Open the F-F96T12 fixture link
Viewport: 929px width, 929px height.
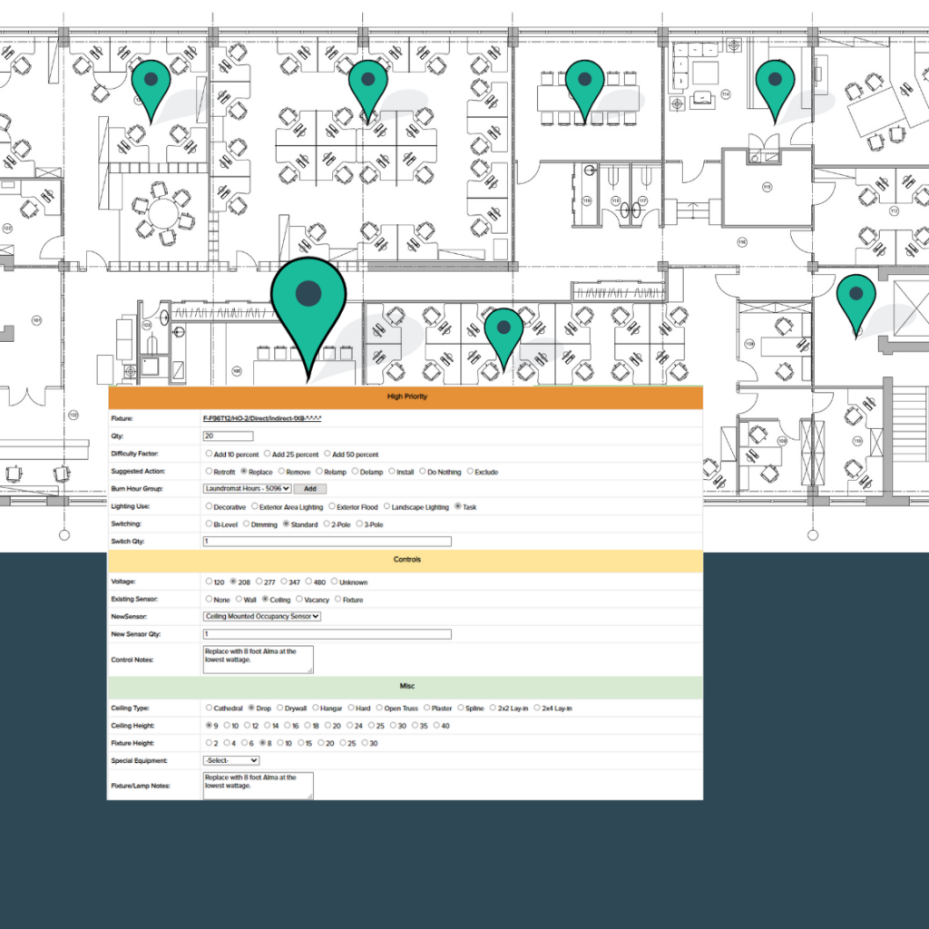click(x=262, y=419)
